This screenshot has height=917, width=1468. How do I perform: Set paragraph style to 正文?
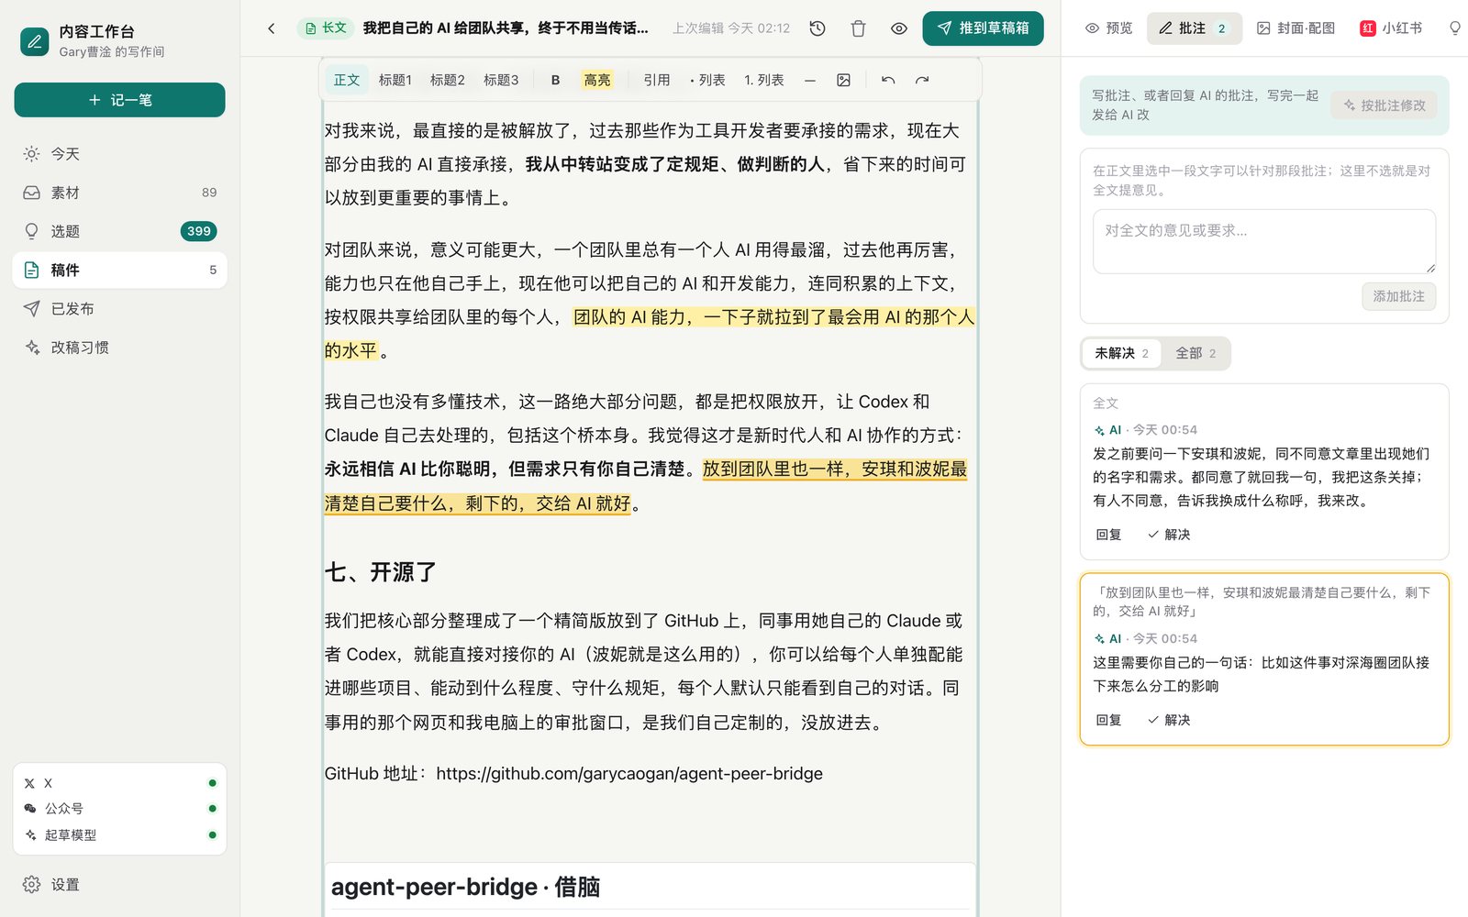[347, 81]
